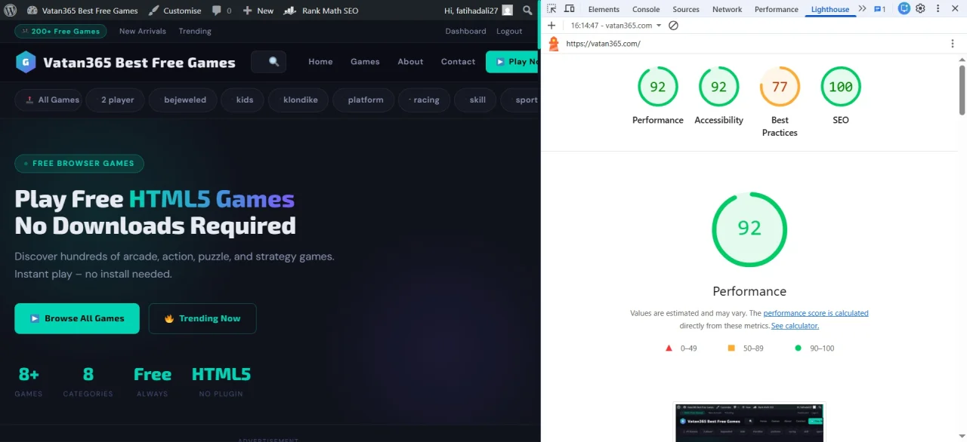This screenshot has height=442, width=967.
Task: Show more DevTools tabs via double chevron
Action: tap(862, 9)
